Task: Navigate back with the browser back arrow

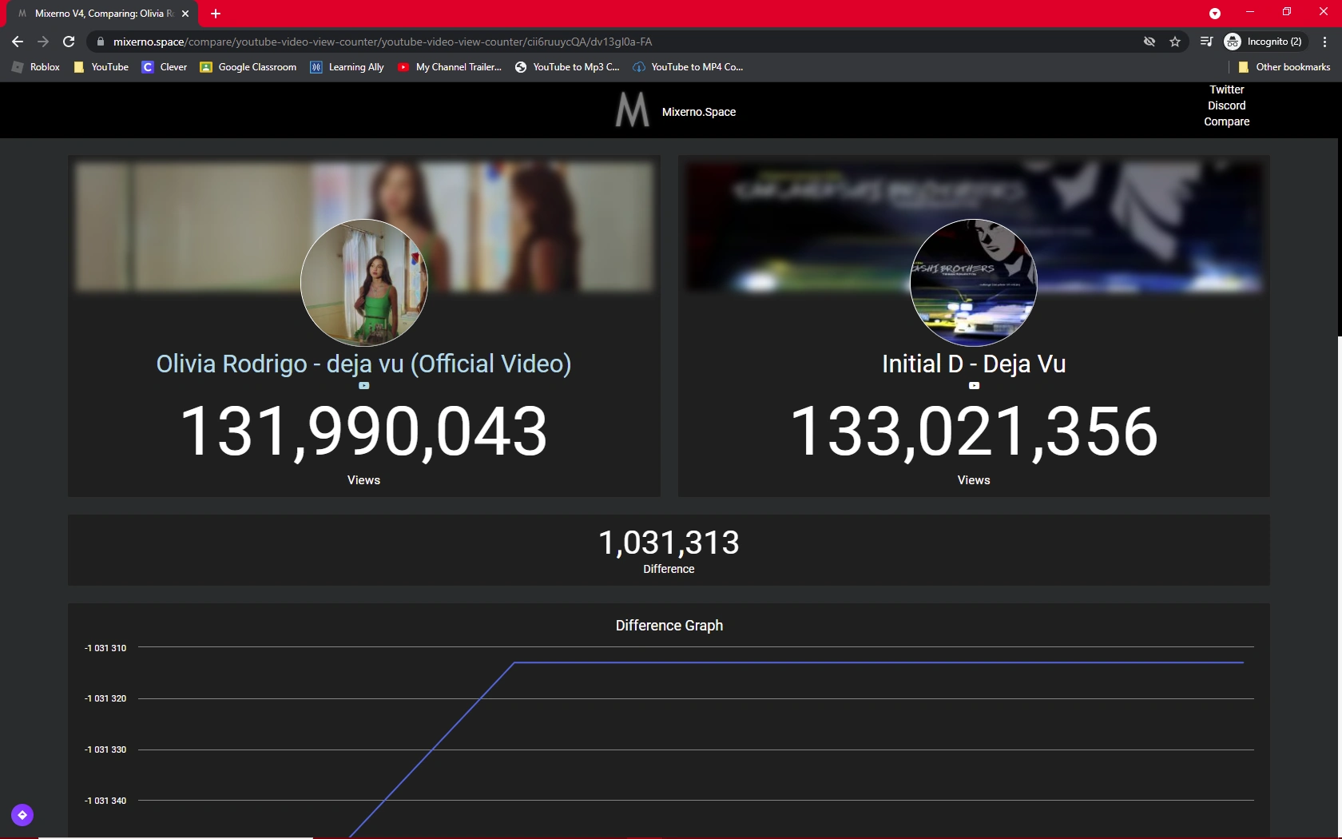Action: coord(17,41)
